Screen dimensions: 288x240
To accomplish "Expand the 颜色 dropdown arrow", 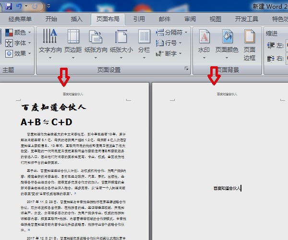I will tap(30, 33).
